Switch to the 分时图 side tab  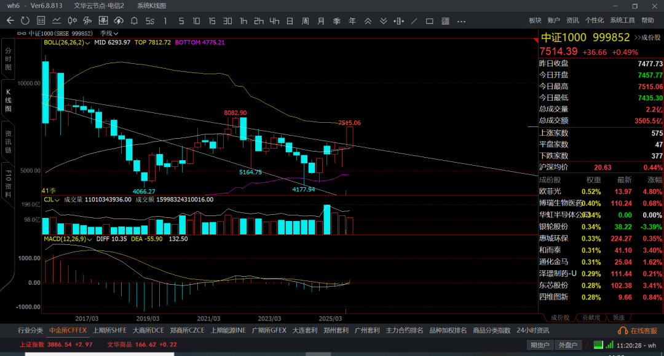(x=8, y=59)
